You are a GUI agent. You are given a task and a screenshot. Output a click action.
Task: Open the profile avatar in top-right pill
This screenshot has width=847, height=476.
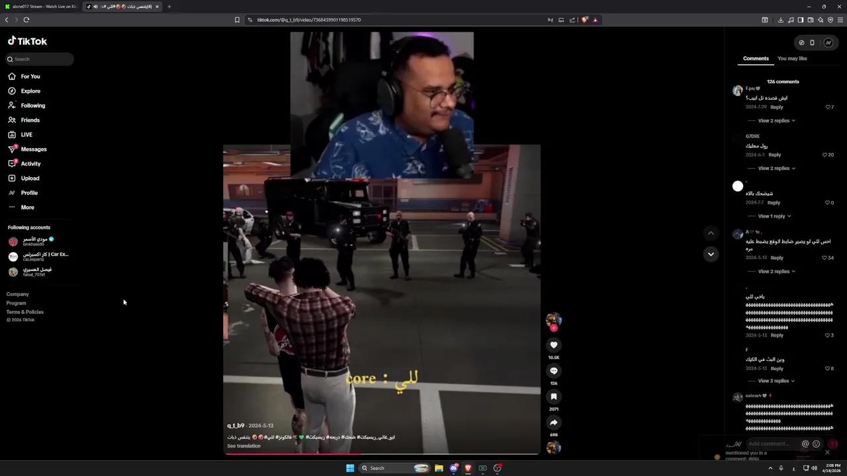click(828, 43)
